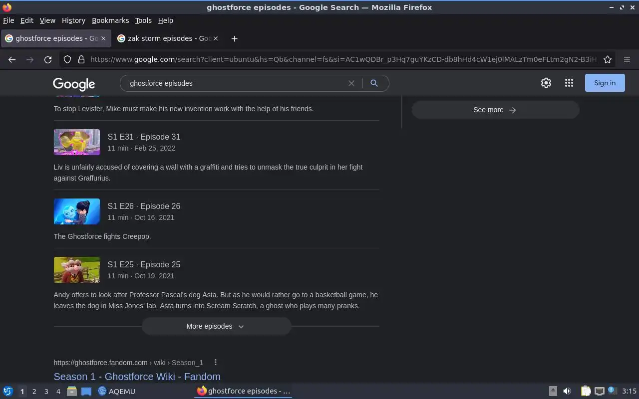This screenshot has width=639, height=399.
Task: Open the Edit menu
Action: click(26, 20)
